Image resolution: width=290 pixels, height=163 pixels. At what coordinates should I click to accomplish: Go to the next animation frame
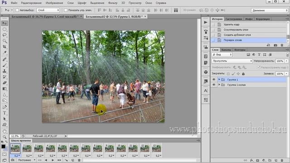click(59, 160)
